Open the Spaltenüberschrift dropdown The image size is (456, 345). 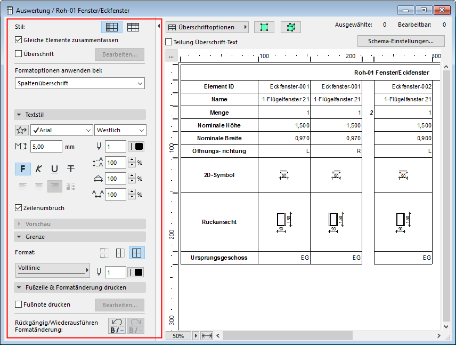coord(80,83)
